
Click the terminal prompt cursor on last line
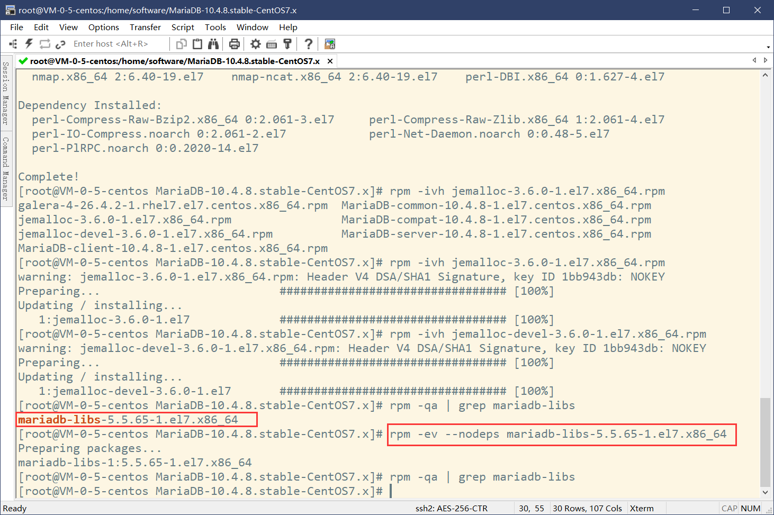pos(391,491)
